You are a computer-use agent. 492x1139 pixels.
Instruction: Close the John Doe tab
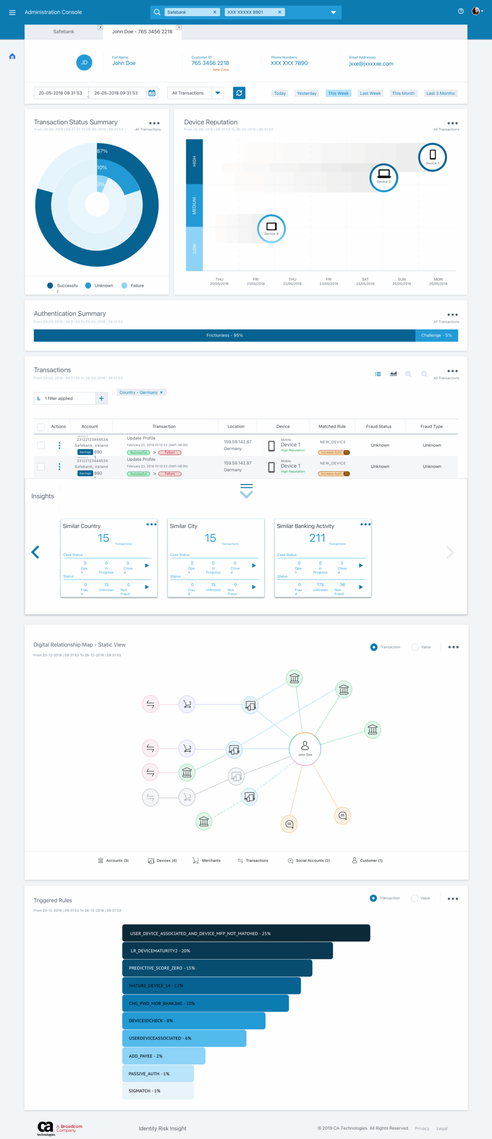click(179, 28)
